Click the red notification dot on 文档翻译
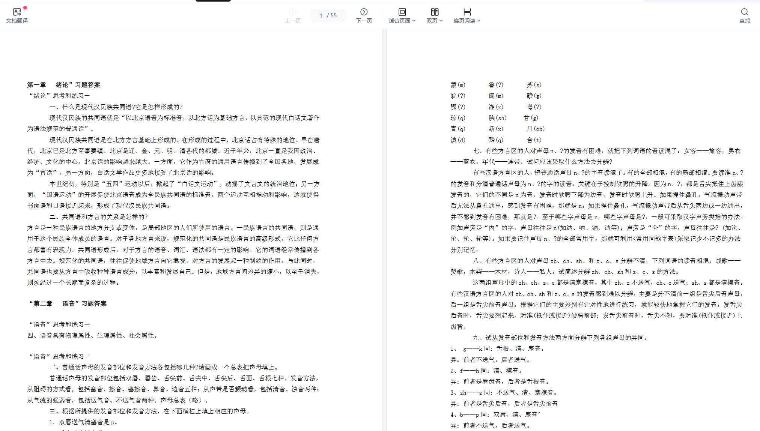 pos(25,8)
